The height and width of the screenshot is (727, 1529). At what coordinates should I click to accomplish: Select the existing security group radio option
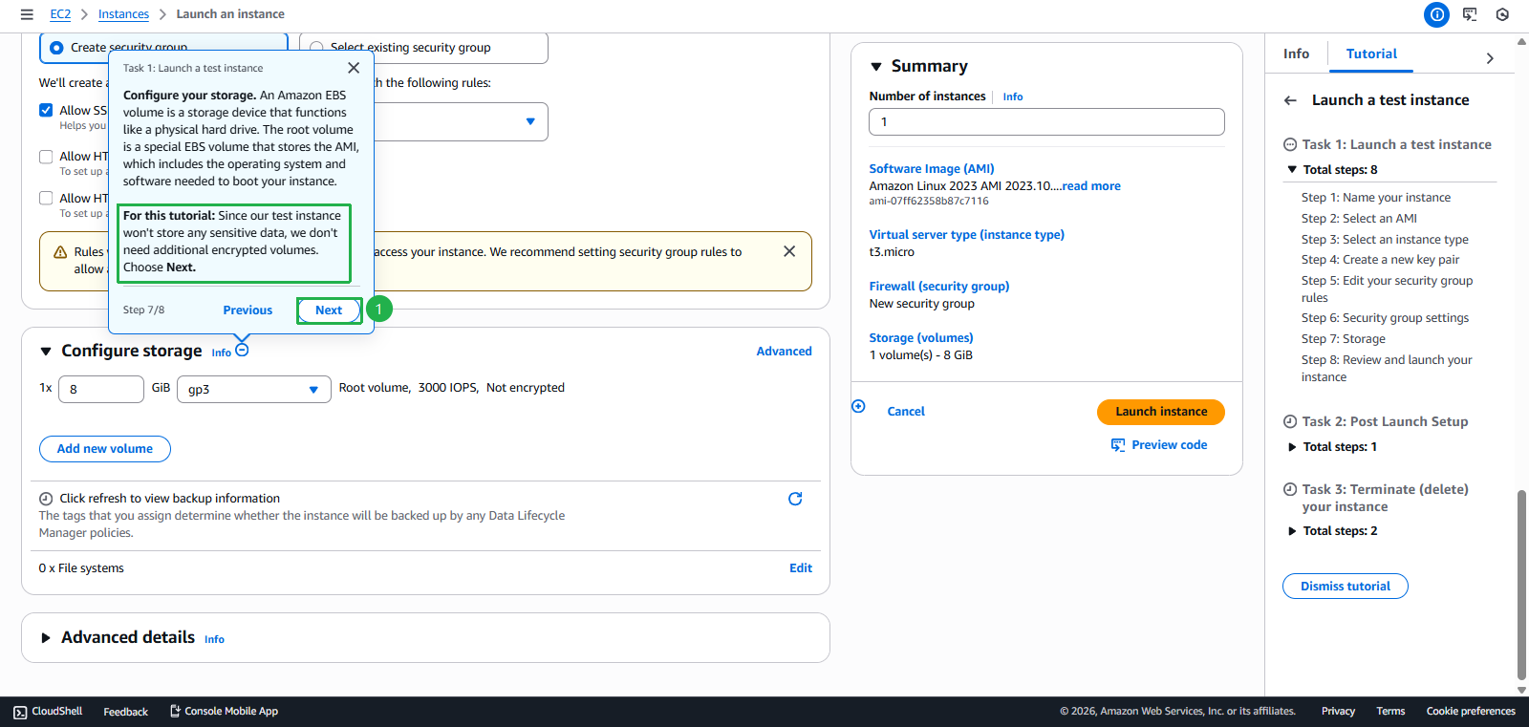click(316, 48)
